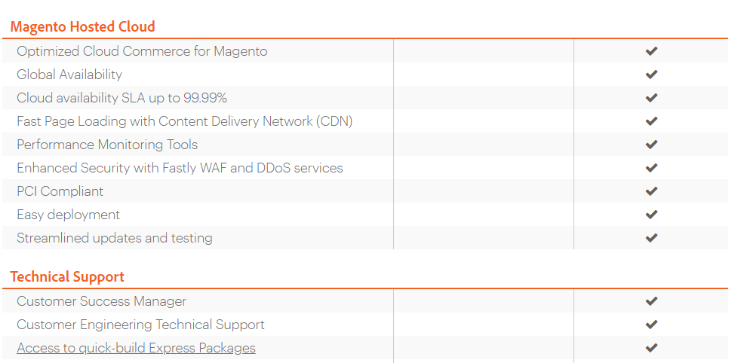Click the Global Availability checkmark icon
This screenshot has height=363, width=738.
[651, 75]
